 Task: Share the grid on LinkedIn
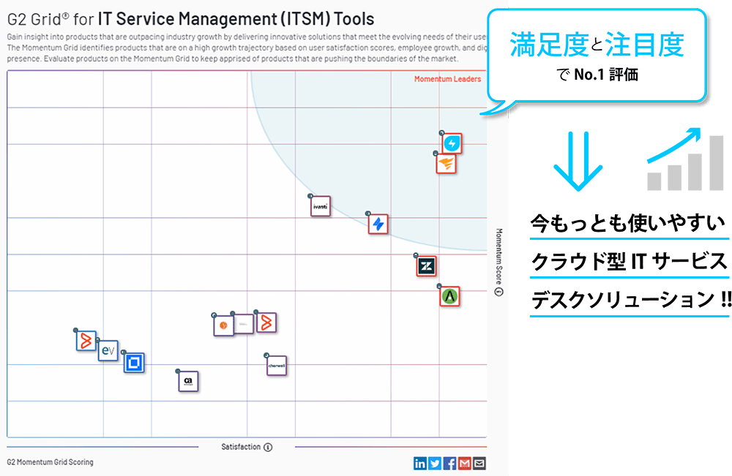419,464
